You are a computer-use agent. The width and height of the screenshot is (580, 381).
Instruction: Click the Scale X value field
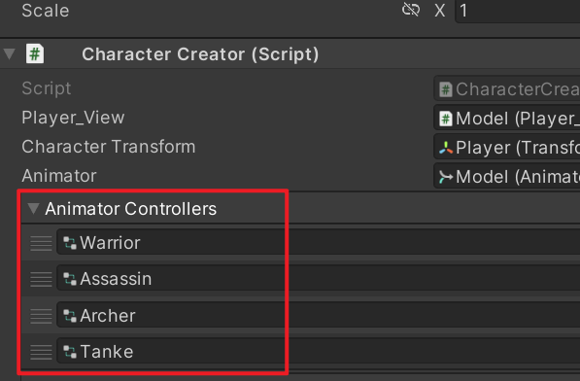click(x=518, y=11)
